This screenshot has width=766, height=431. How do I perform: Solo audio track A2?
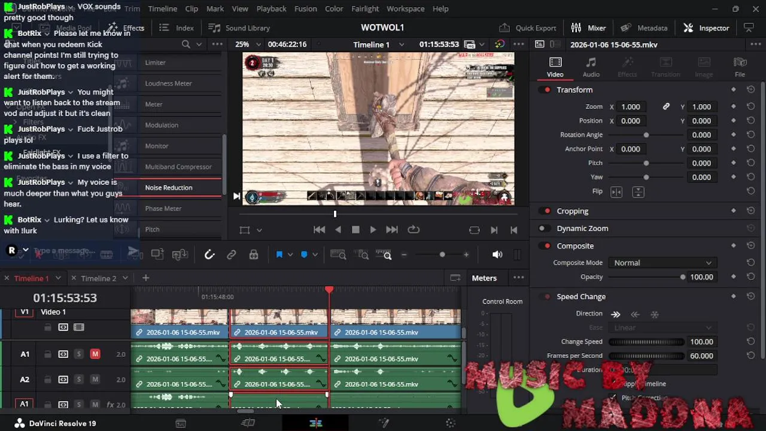78,380
